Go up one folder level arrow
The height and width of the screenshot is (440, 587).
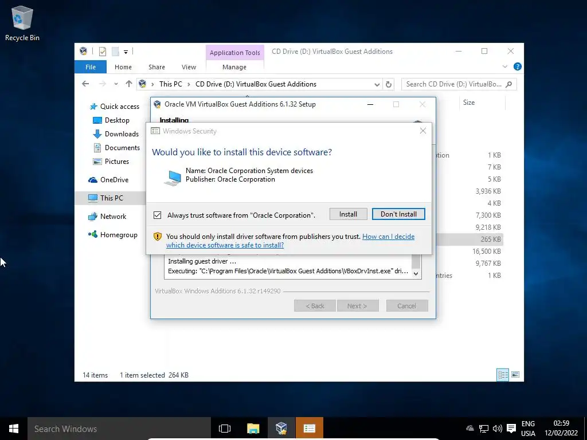click(x=129, y=84)
